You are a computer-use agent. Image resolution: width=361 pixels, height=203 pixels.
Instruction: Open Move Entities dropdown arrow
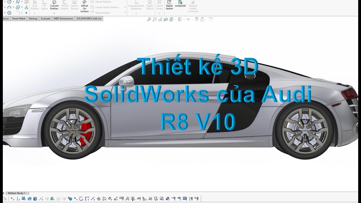tap(125, 13)
